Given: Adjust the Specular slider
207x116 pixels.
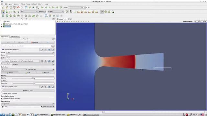Looking at the screenshot, I should point(22,83).
